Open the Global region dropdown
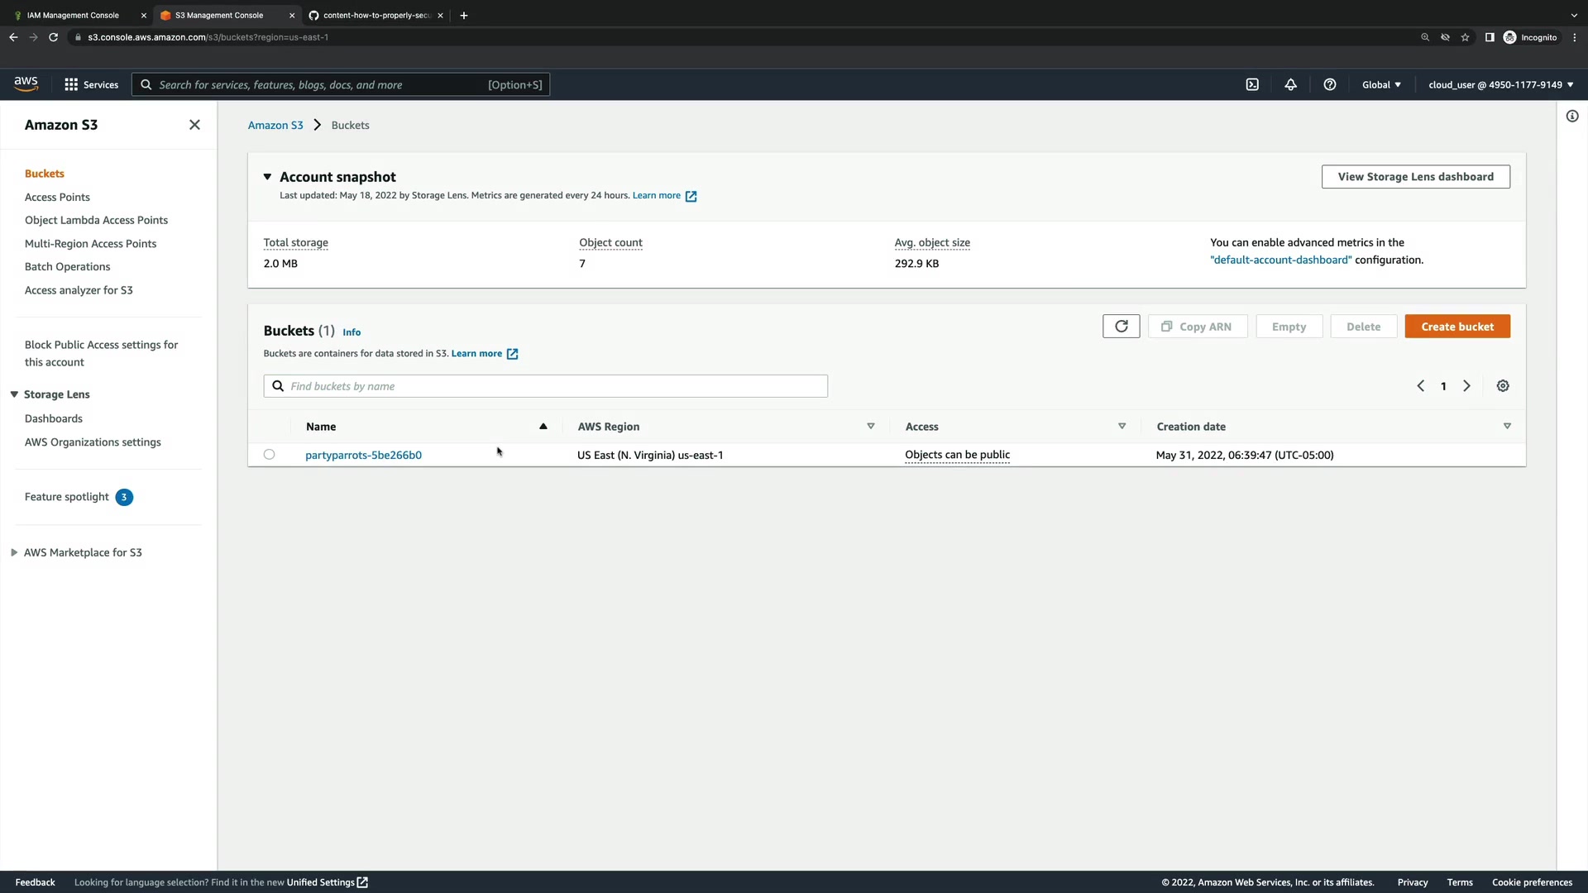This screenshot has width=1588, height=893. (1381, 84)
